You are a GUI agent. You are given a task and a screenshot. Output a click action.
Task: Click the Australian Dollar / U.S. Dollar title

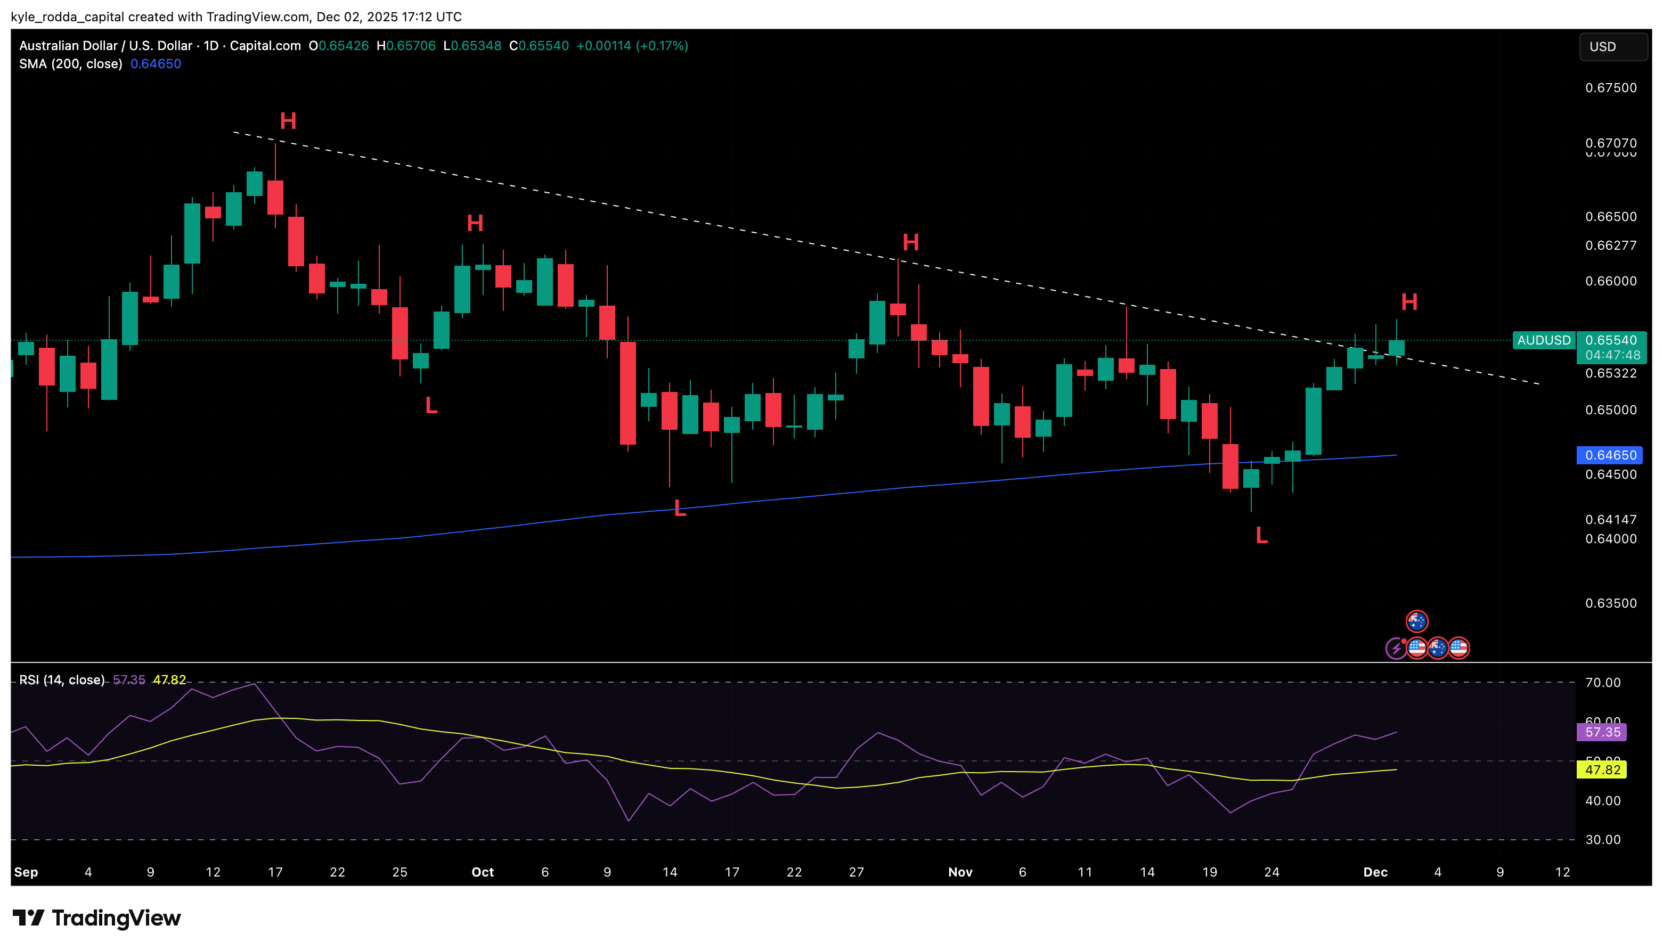[105, 46]
